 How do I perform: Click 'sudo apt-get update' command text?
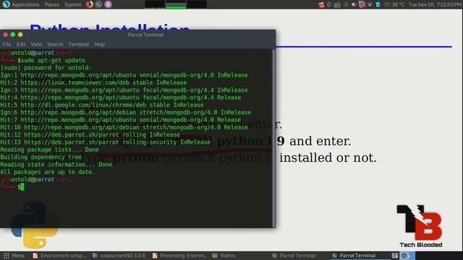point(53,60)
